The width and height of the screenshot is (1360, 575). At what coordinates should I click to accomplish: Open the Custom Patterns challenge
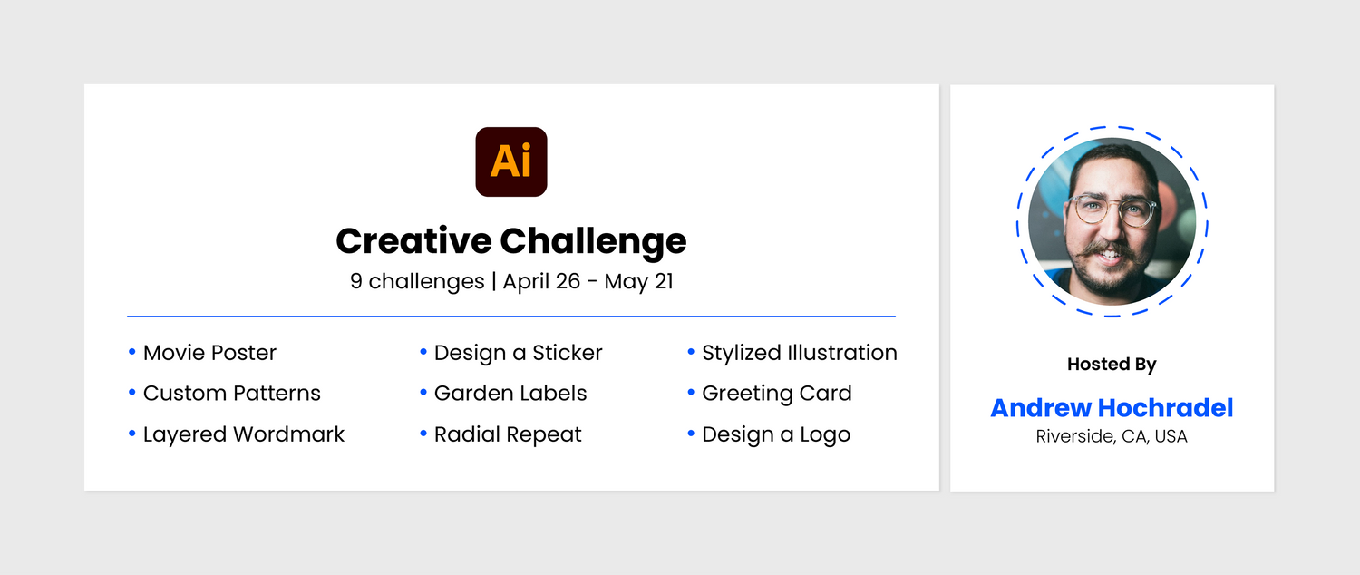(x=232, y=394)
